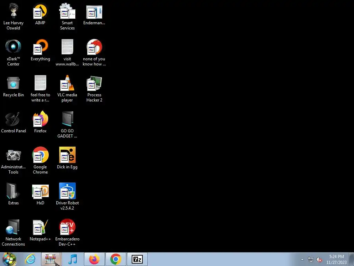This screenshot has width=354, height=266.
Task: Click the Show desktop strip
Action: pos(352,259)
